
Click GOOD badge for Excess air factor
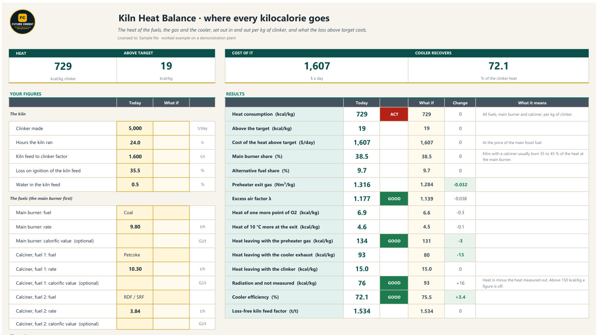coord(394,199)
